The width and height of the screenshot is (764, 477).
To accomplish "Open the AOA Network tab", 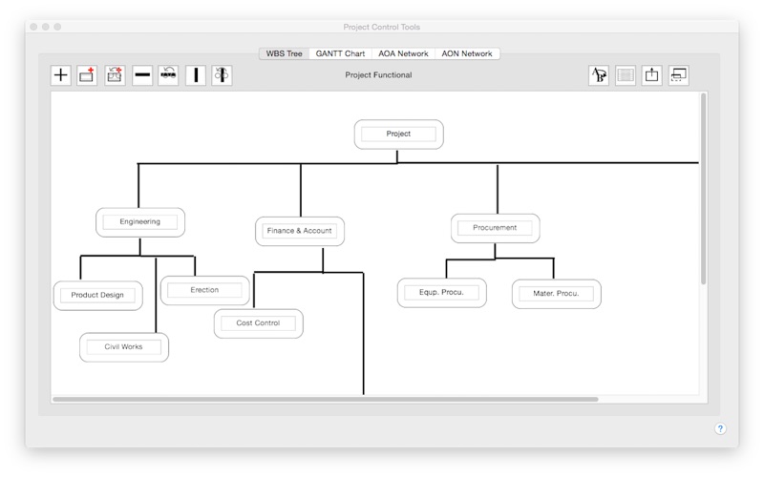I will click(x=403, y=53).
